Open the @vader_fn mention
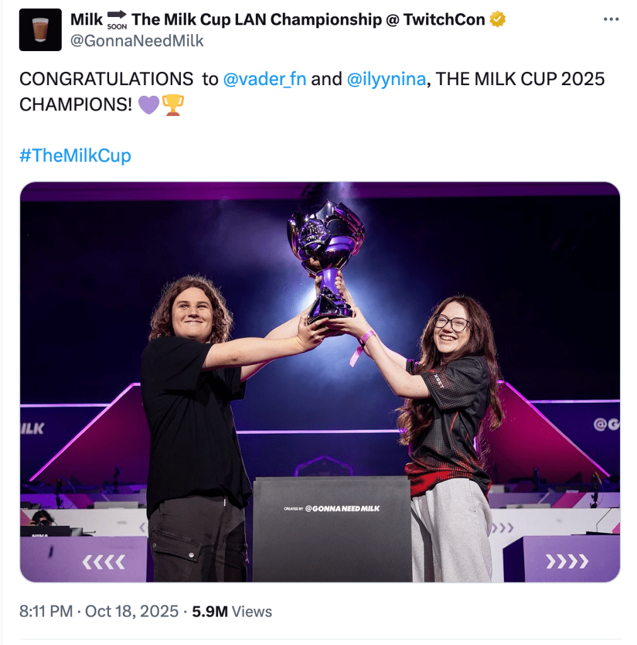The image size is (637, 645). 264,79
